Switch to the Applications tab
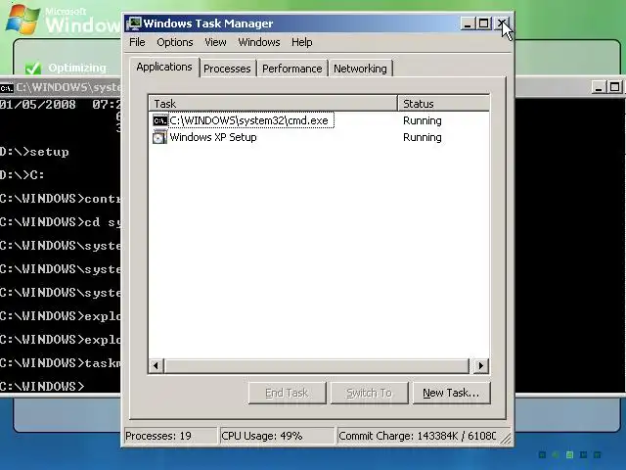 (x=164, y=67)
